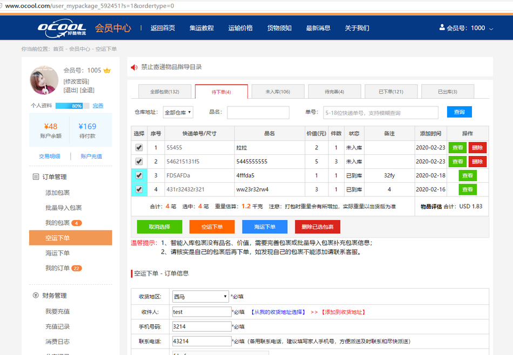513x355 pixels.
Task: Expand the top-right member account chevron
Action: tap(491, 29)
